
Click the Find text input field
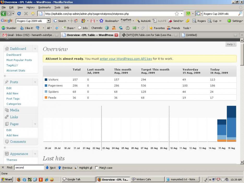click(x=29, y=168)
